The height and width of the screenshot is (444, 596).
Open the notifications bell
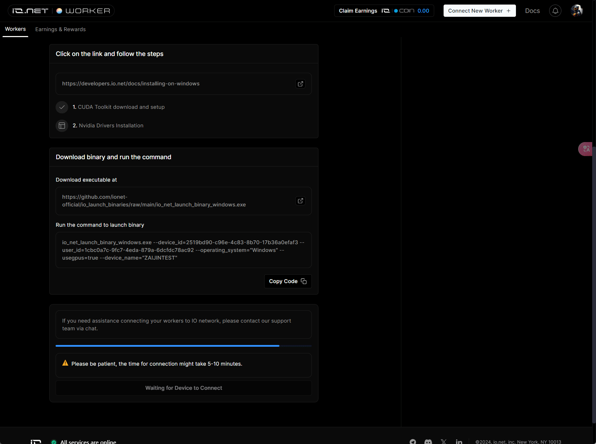point(555,11)
